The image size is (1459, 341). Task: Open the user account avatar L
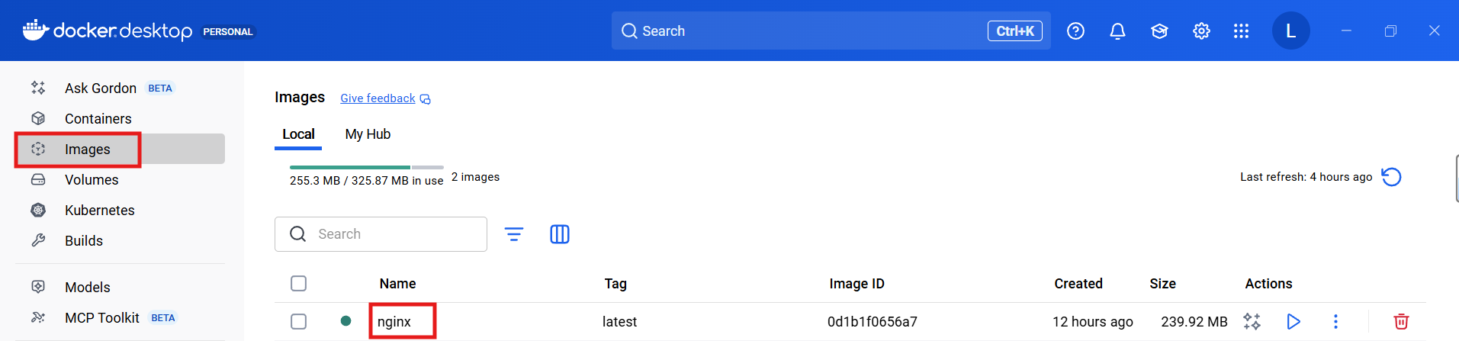click(x=1290, y=31)
